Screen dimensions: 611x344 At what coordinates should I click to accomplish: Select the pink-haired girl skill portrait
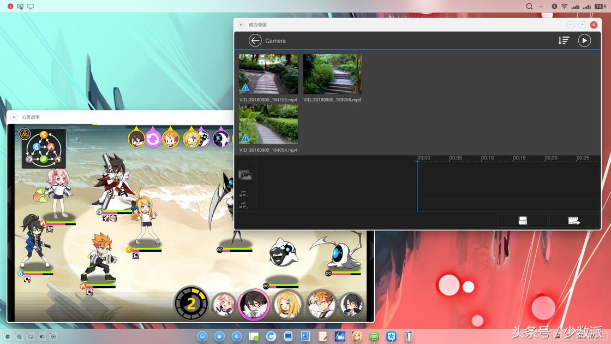[224, 304]
